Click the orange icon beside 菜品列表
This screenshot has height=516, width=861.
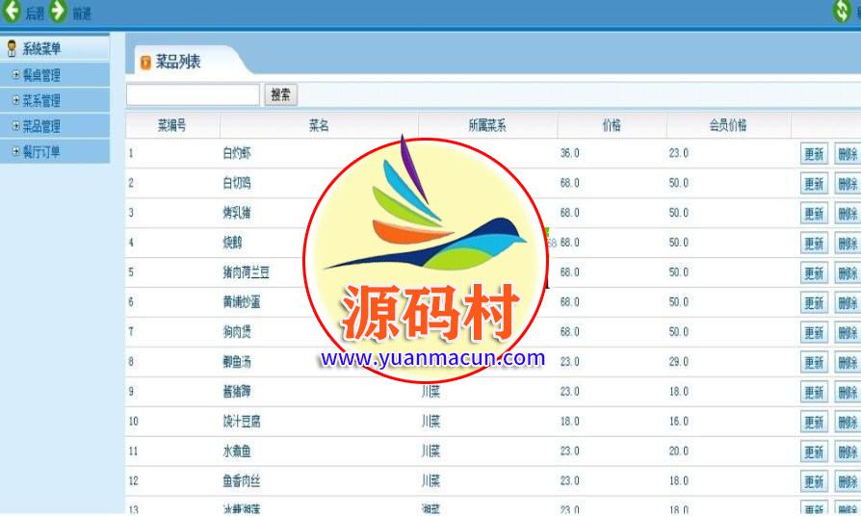(x=145, y=64)
